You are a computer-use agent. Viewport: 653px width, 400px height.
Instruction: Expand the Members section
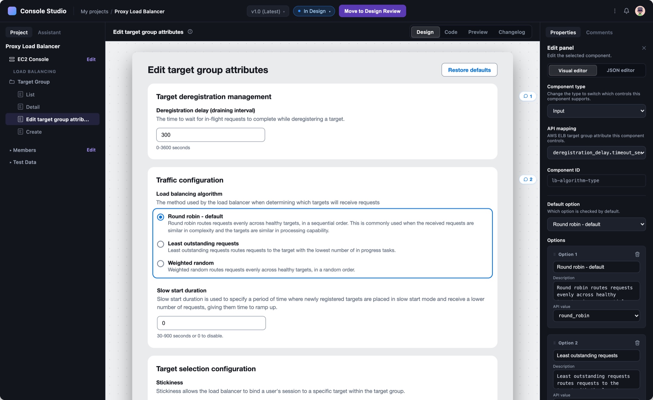23,150
